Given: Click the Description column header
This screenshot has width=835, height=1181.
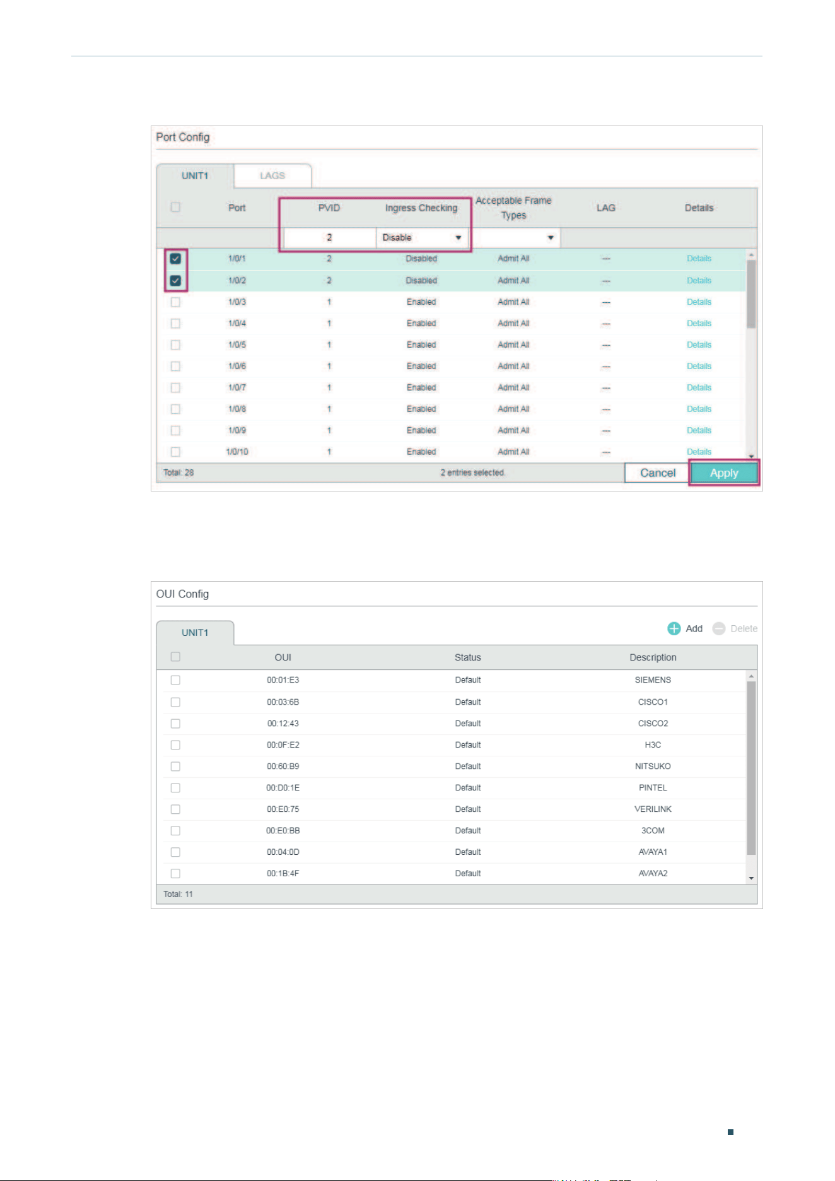Looking at the screenshot, I should tap(653, 657).
